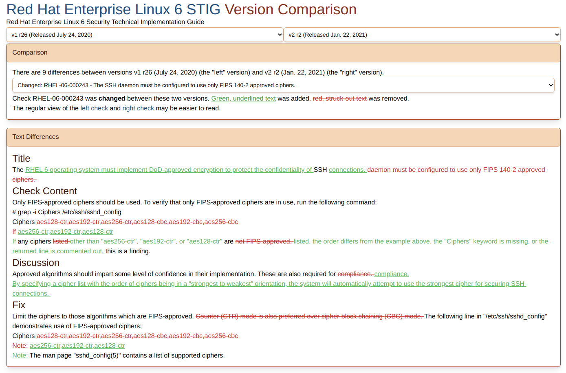Click the 'Green, underlined text' legend sample

pyautogui.click(x=243, y=99)
